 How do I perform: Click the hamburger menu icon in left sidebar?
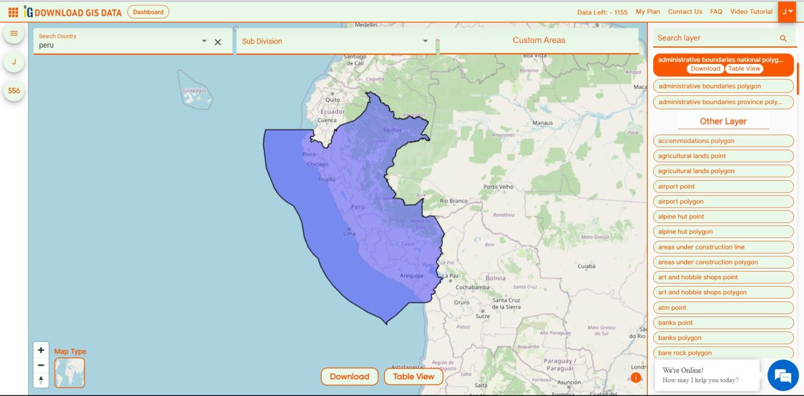pyautogui.click(x=14, y=33)
